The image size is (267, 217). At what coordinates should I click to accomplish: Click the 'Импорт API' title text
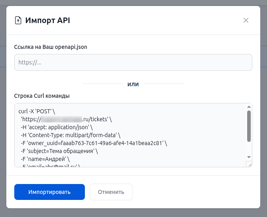tap(48, 21)
